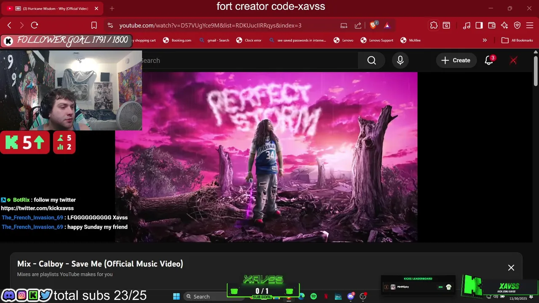Bookmark this page with the bookmark icon

point(94,25)
